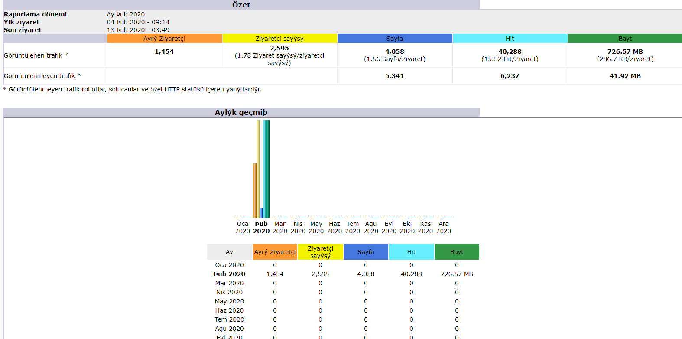Click 726.57 MB in the monthly table's Þub 2020 row

point(457,274)
